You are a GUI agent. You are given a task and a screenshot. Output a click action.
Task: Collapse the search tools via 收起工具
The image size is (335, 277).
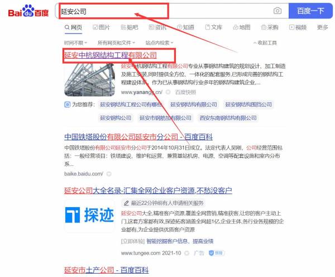(x=265, y=42)
